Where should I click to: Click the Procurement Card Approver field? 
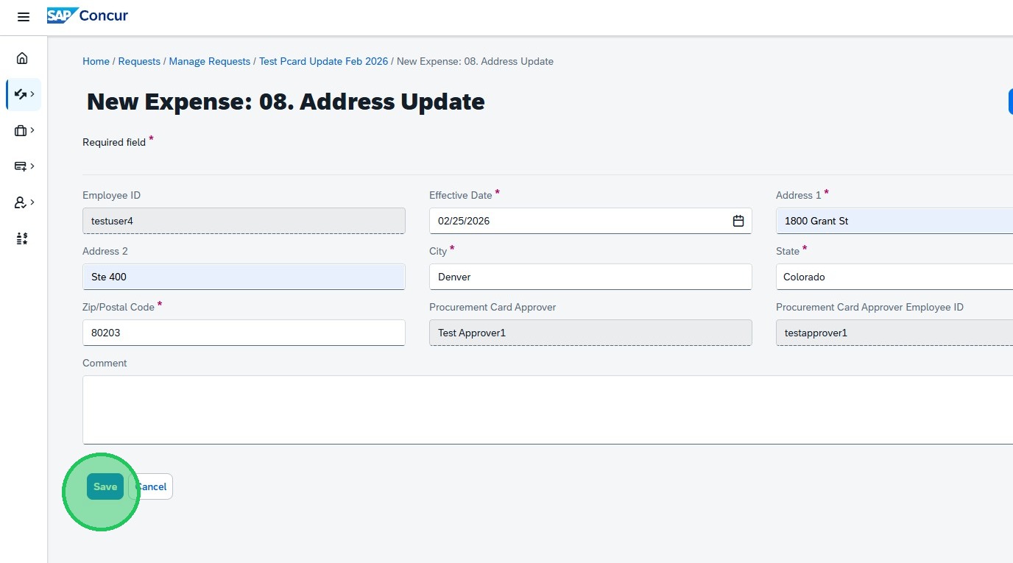coord(590,333)
